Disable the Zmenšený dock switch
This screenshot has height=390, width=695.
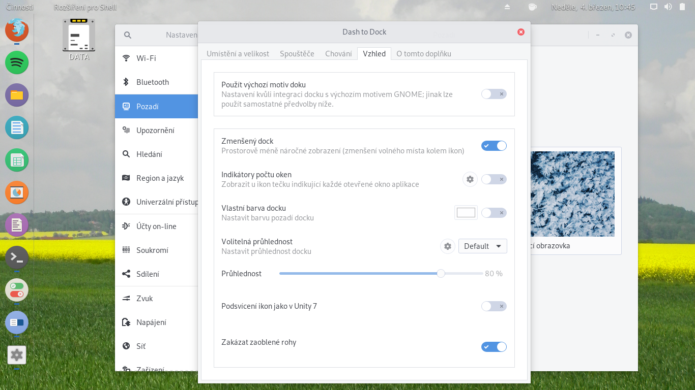point(494,146)
